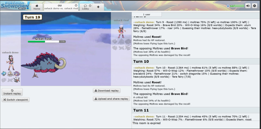The height and width of the screenshot is (129, 261).
Task: Open sound volume settings
Action: click(248, 6)
